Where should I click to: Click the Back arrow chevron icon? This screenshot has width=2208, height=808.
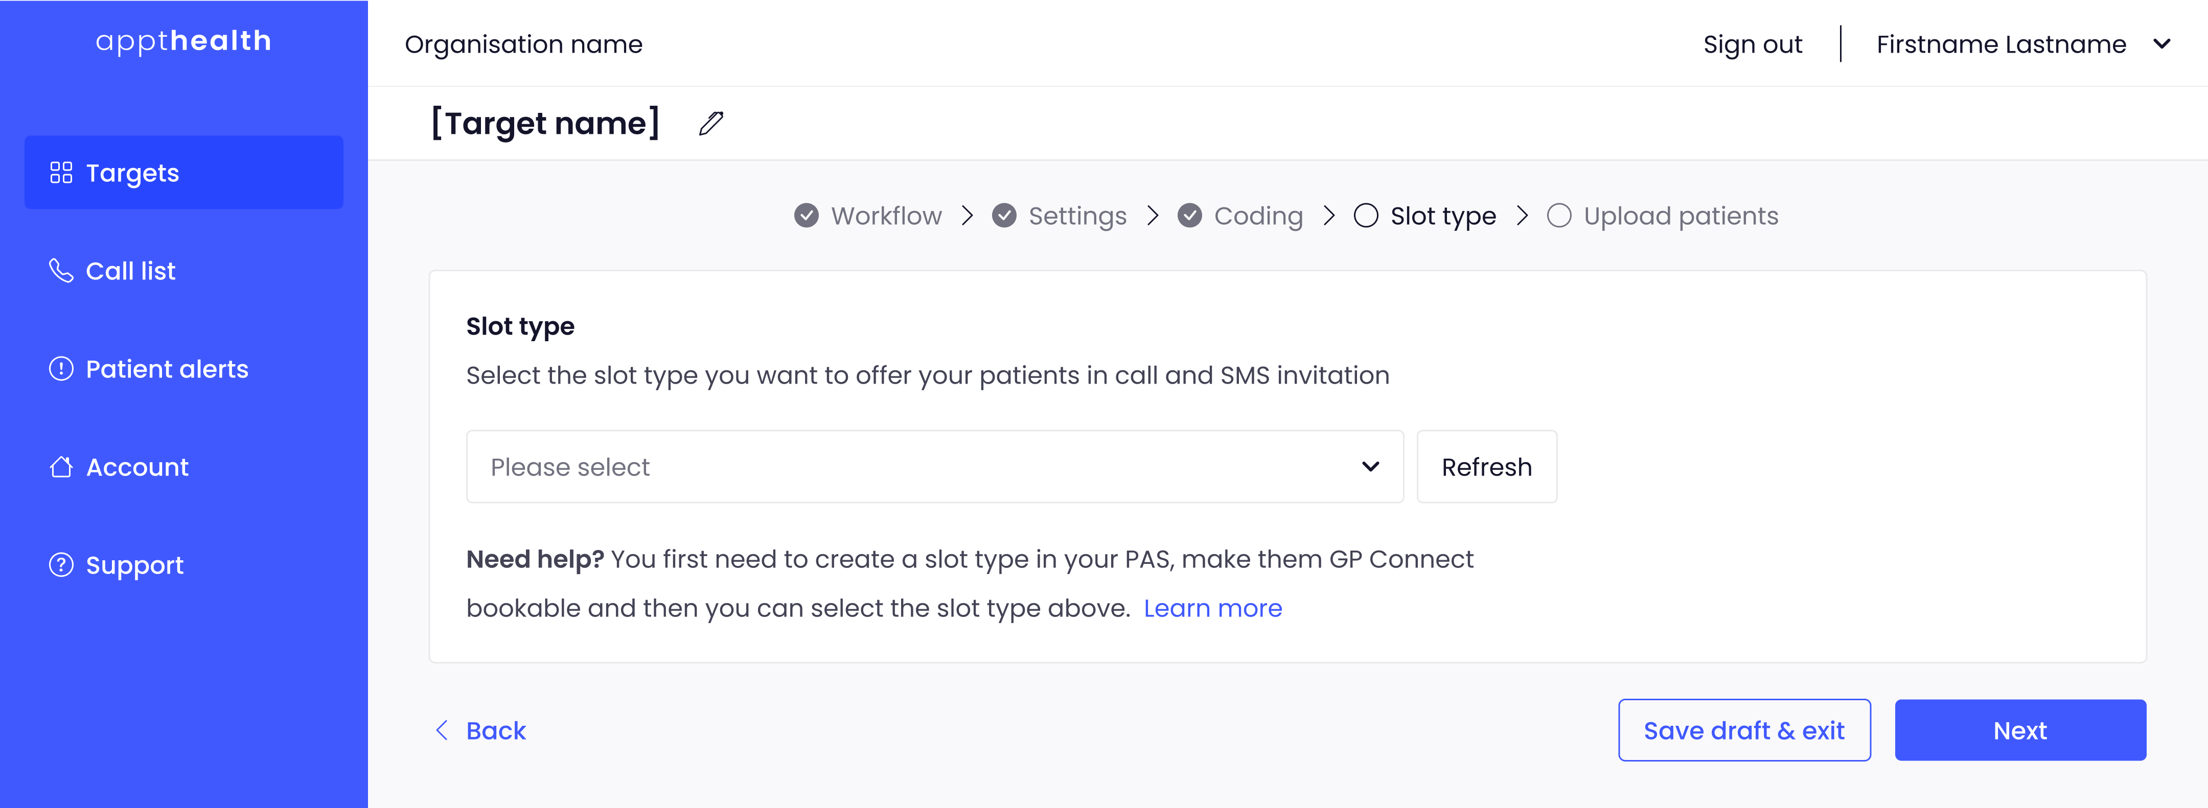coord(442,730)
